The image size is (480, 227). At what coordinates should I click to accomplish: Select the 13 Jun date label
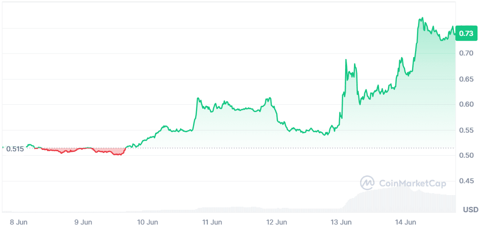(341, 222)
